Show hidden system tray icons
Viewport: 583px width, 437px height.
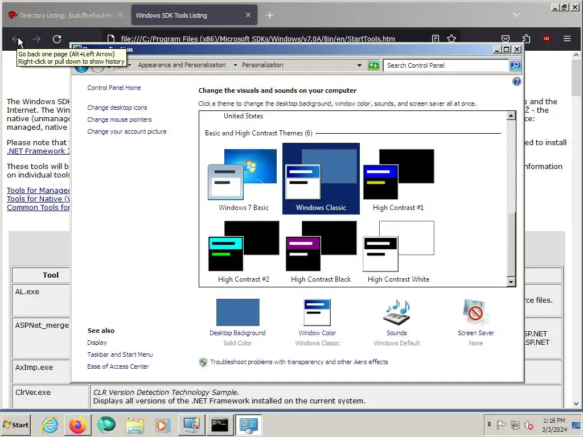coord(489,424)
